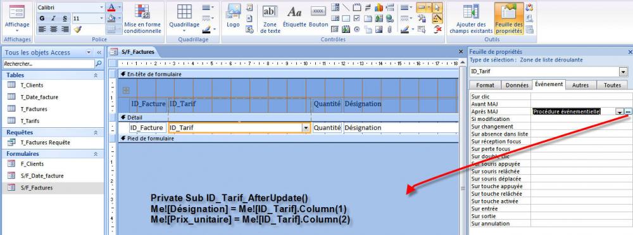Switch to the Données properties tab
The width and height of the screenshot is (633, 235).
click(x=517, y=86)
